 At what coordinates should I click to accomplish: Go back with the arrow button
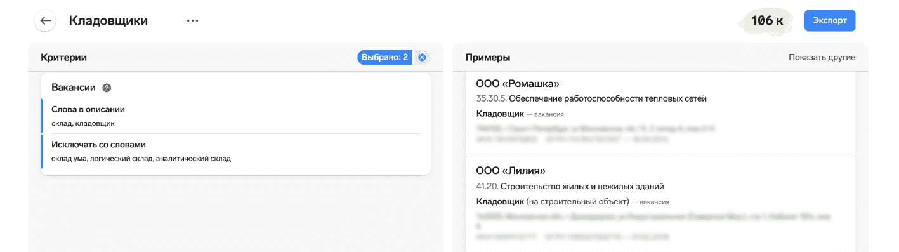[x=45, y=20]
